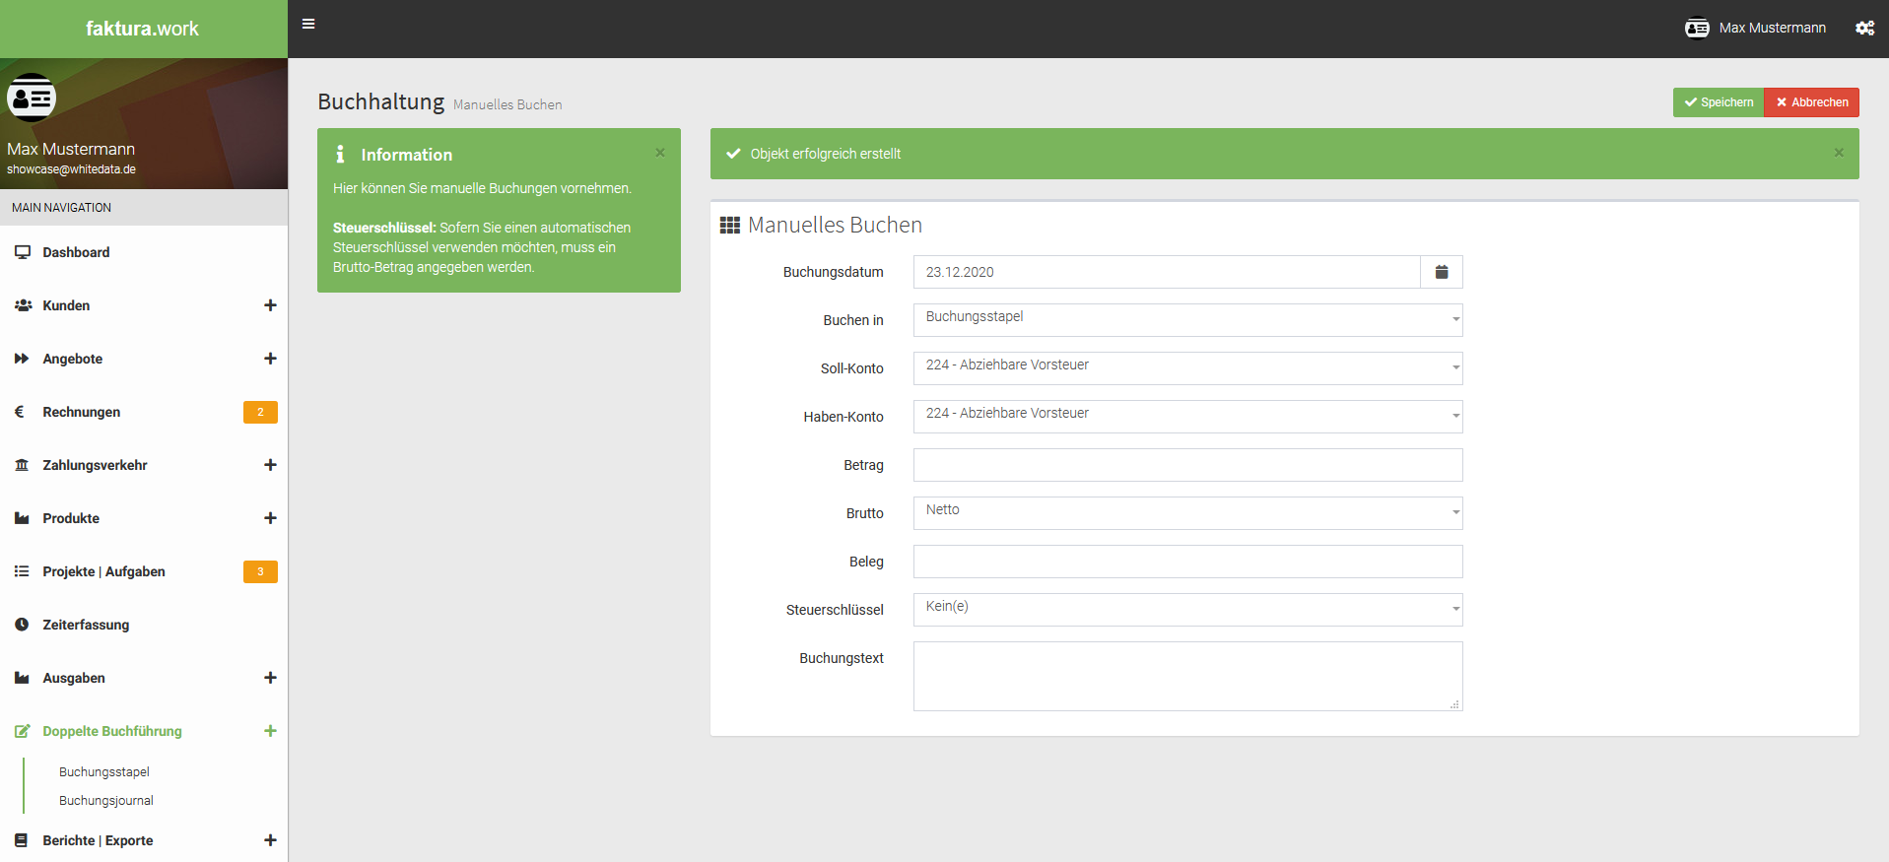Collapse the Doppelte Buchführung submenu plus
This screenshot has height=862, width=1889.
click(x=270, y=731)
